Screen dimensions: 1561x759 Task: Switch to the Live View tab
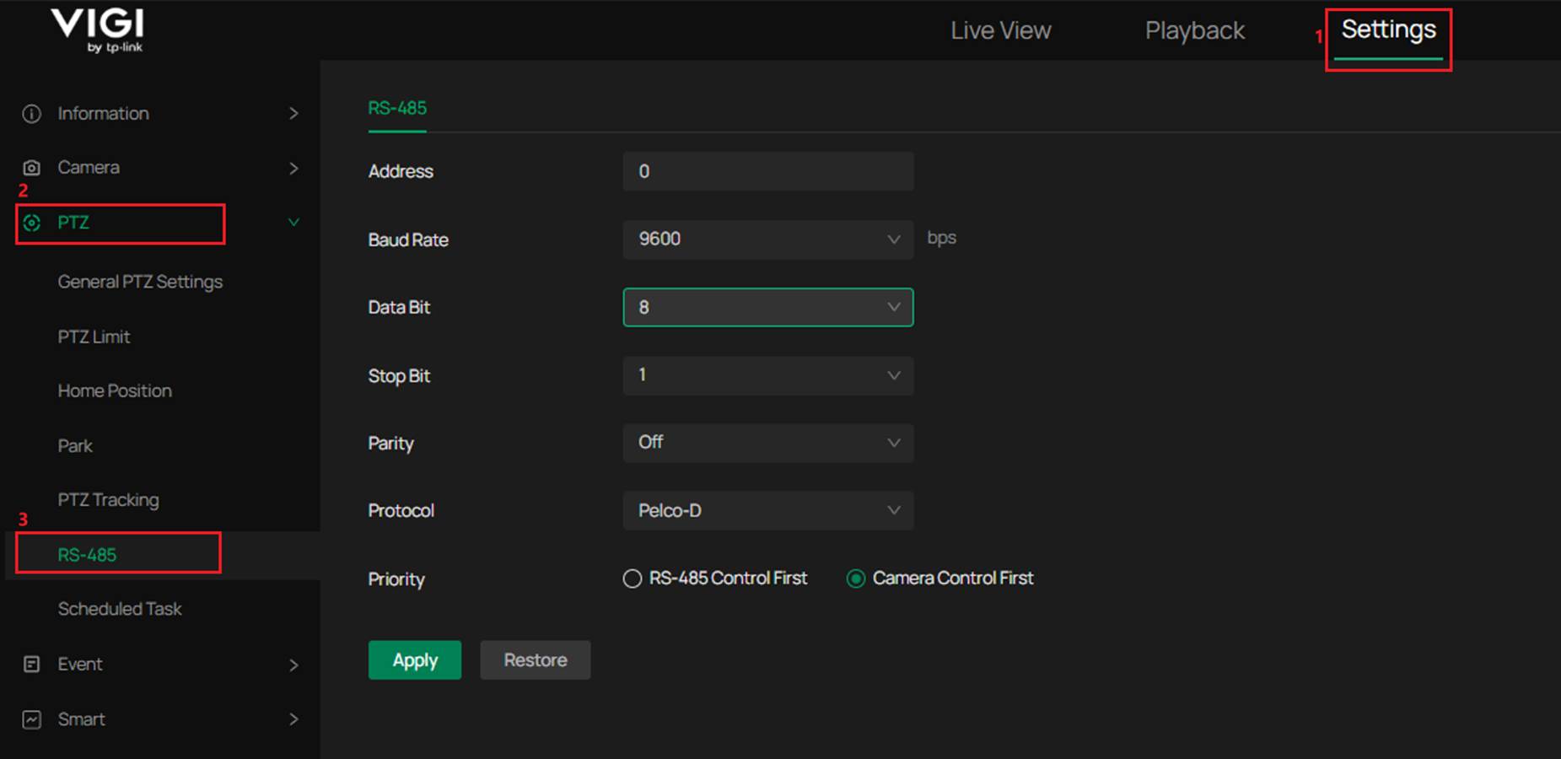pyautogui.click(x=1000, y=30)
